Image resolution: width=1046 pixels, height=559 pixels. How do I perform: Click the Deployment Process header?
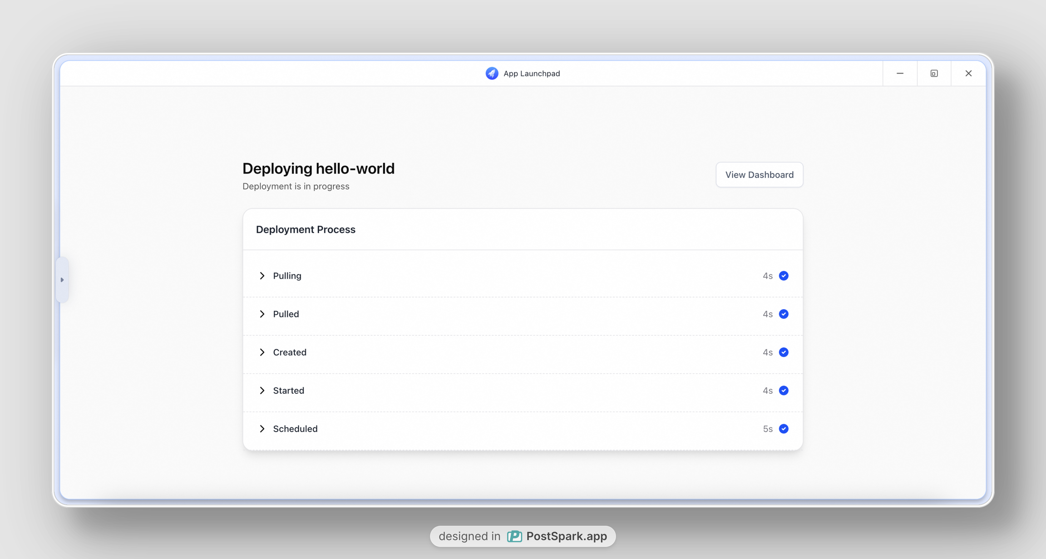306,229
